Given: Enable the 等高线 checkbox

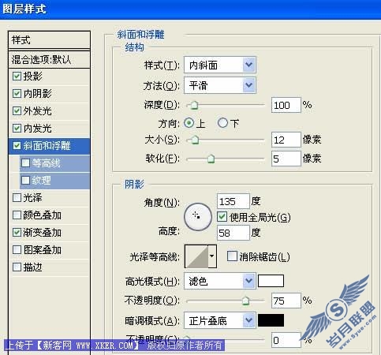Looking at the screenshot, I should [25, 163].
